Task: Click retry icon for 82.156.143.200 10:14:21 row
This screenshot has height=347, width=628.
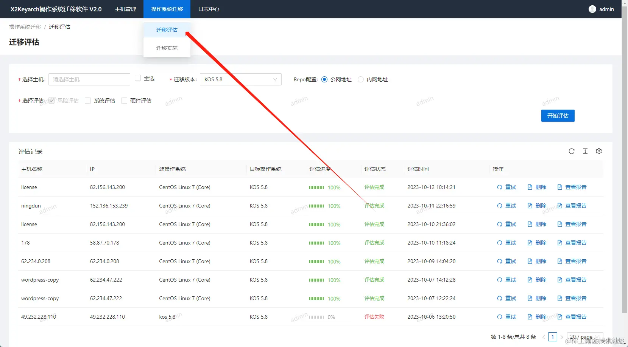Action: [x=500, y=187]
